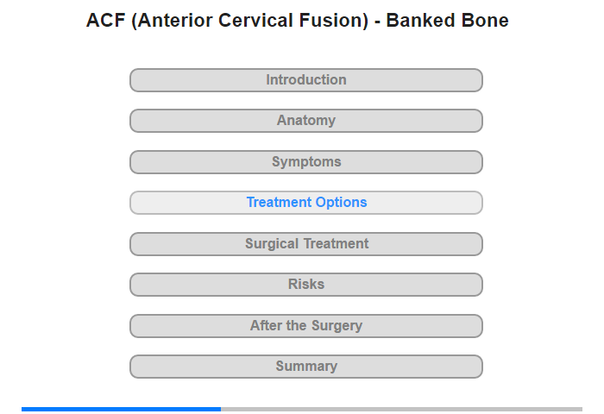This screenshot has height=414, width=604.
Task: Choose Risks from the section list
Action: [305, 285]
